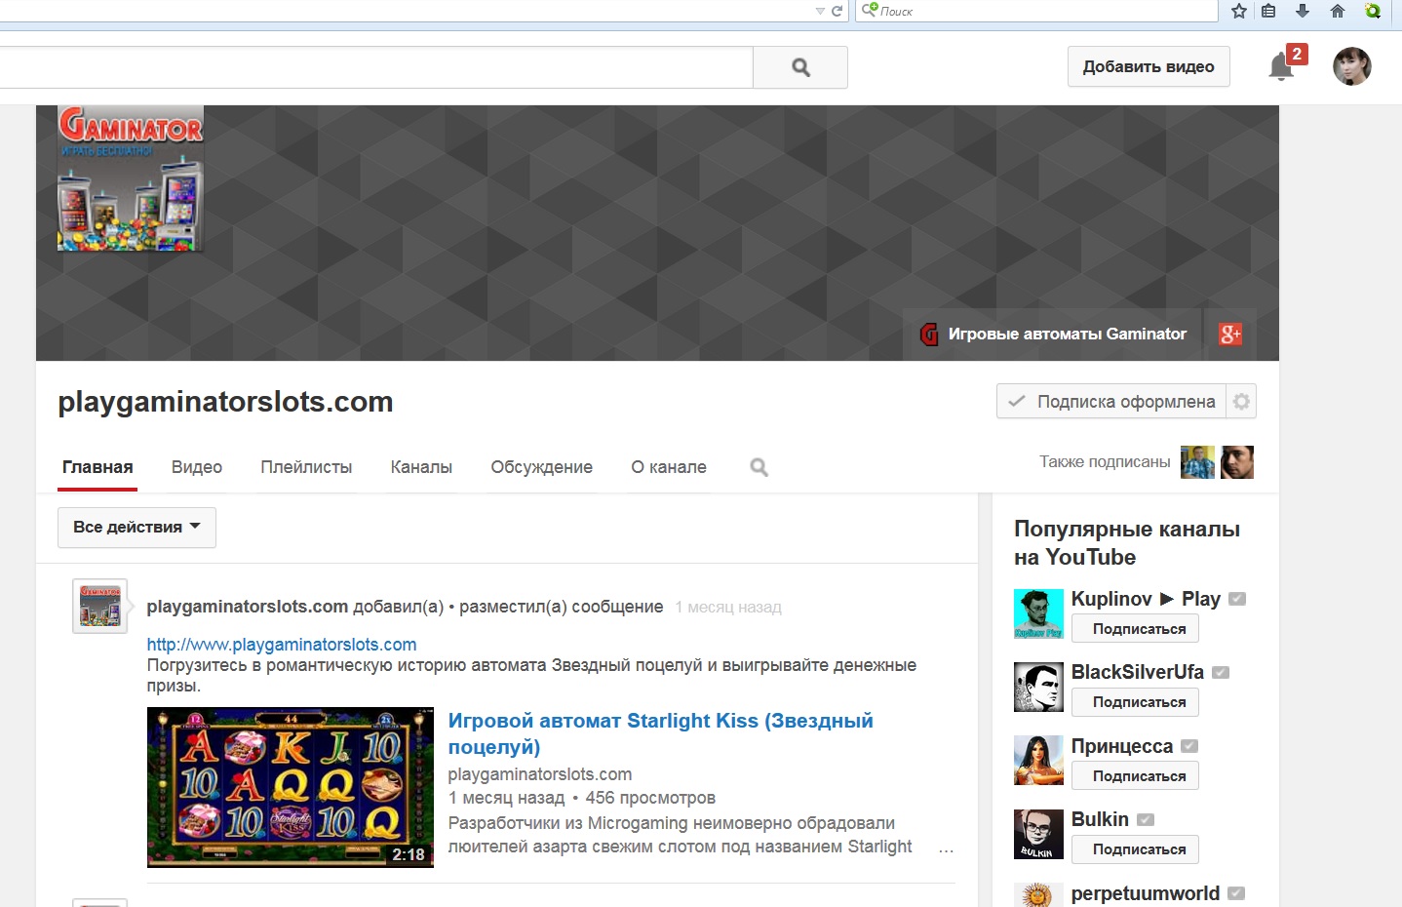Open the Принцесса channel name
Viewport: 1402px width, 907px height.
1122,746
